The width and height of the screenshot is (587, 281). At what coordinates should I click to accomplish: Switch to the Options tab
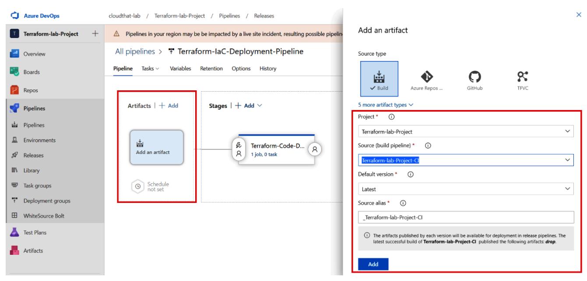point(241,69)
